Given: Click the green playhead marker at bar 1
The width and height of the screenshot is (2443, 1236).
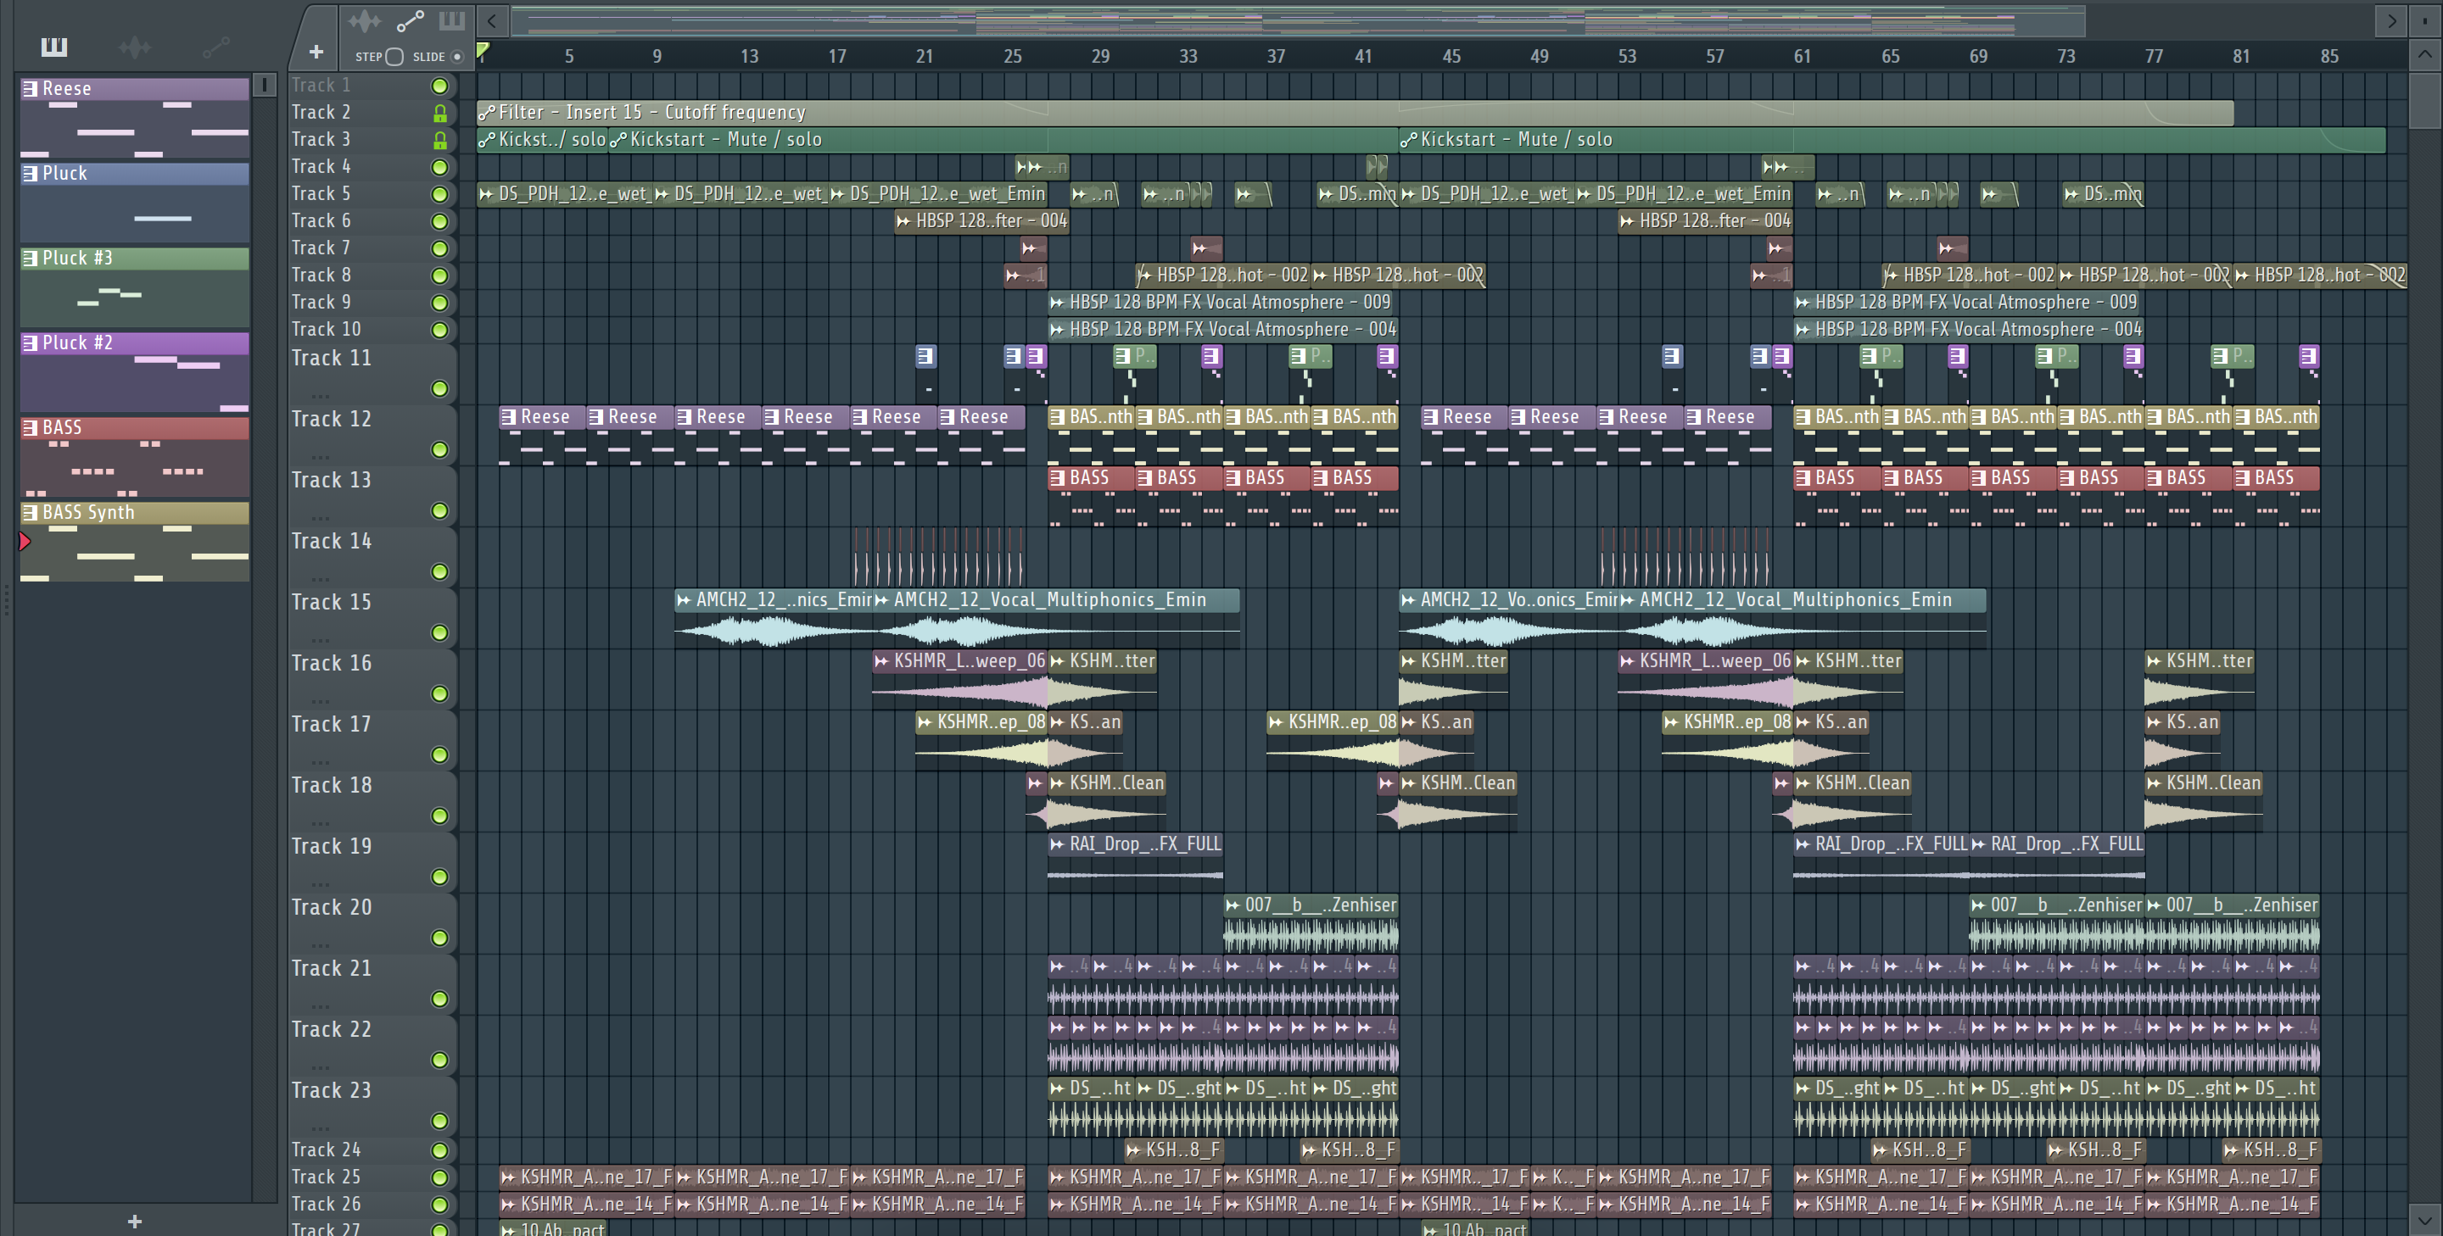Looking at the screenshot, I should [483, 50].
